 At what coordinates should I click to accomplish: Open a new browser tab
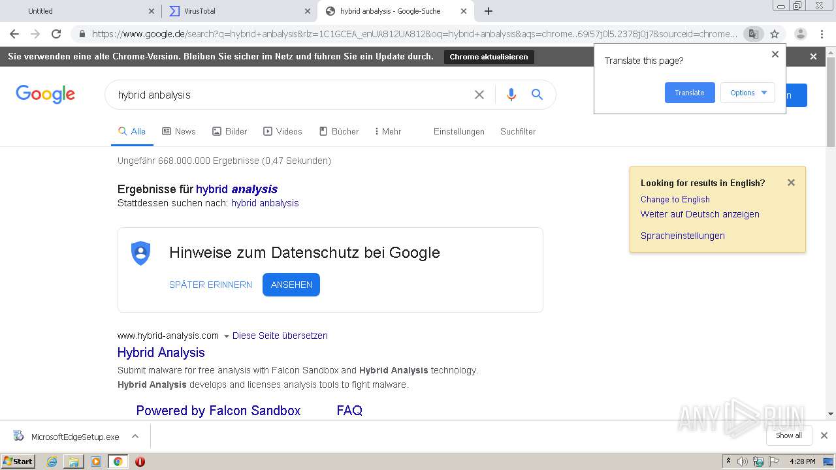(489, 11)
